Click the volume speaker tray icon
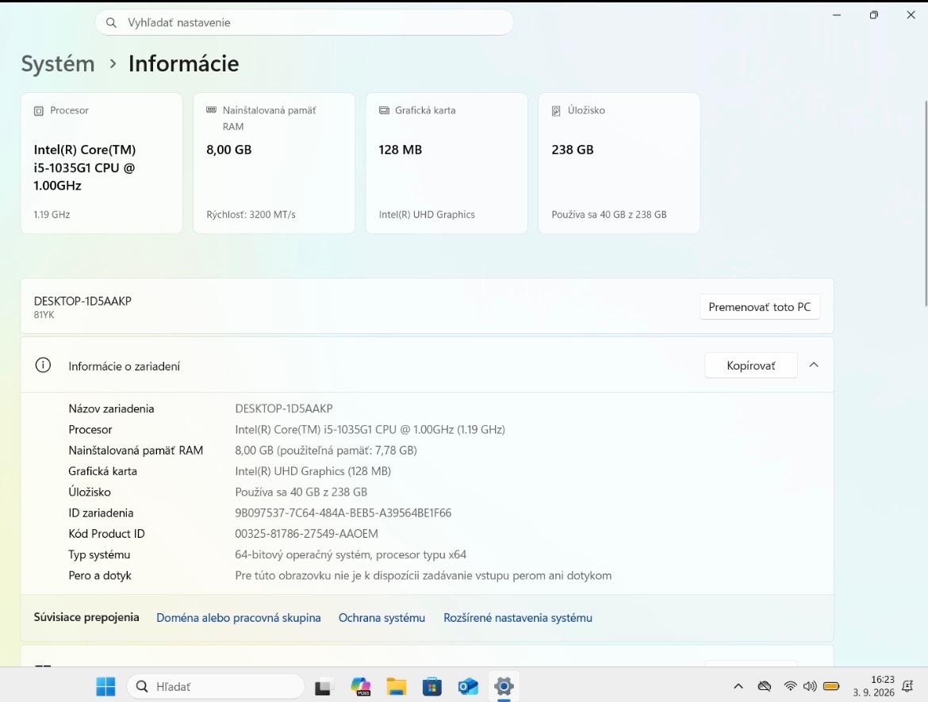The height and width of the screenshot is (702, 928). [810, 687]
